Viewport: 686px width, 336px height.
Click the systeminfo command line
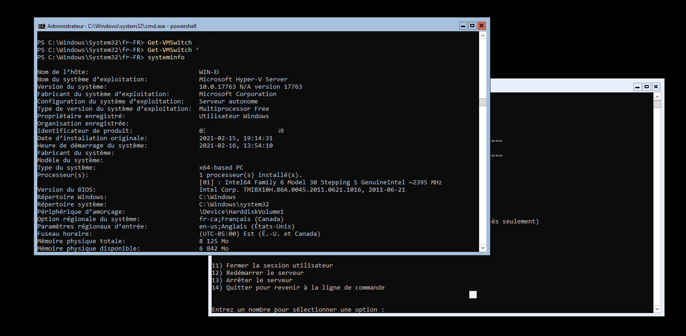click(166, 57)
